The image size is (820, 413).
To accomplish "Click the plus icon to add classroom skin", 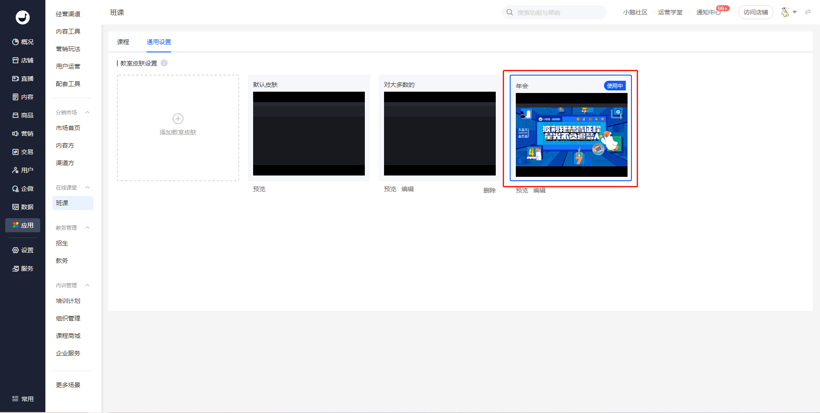I will (178, 119).
